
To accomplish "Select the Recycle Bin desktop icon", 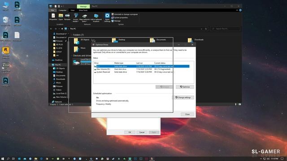I will (6, 21).
